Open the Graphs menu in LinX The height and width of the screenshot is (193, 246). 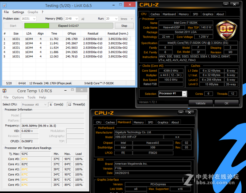[x=33, y=12]
